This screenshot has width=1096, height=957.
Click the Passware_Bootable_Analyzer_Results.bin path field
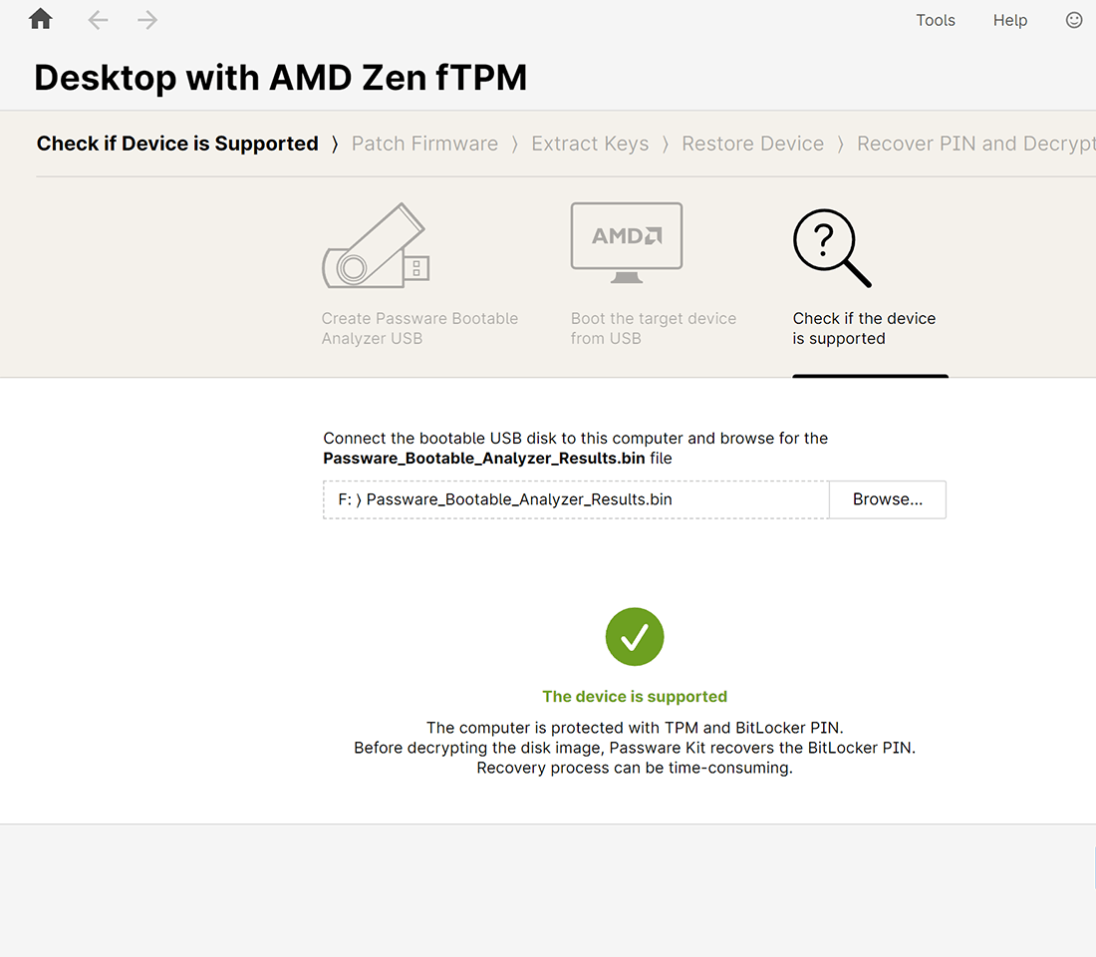[x=575, y=499]
